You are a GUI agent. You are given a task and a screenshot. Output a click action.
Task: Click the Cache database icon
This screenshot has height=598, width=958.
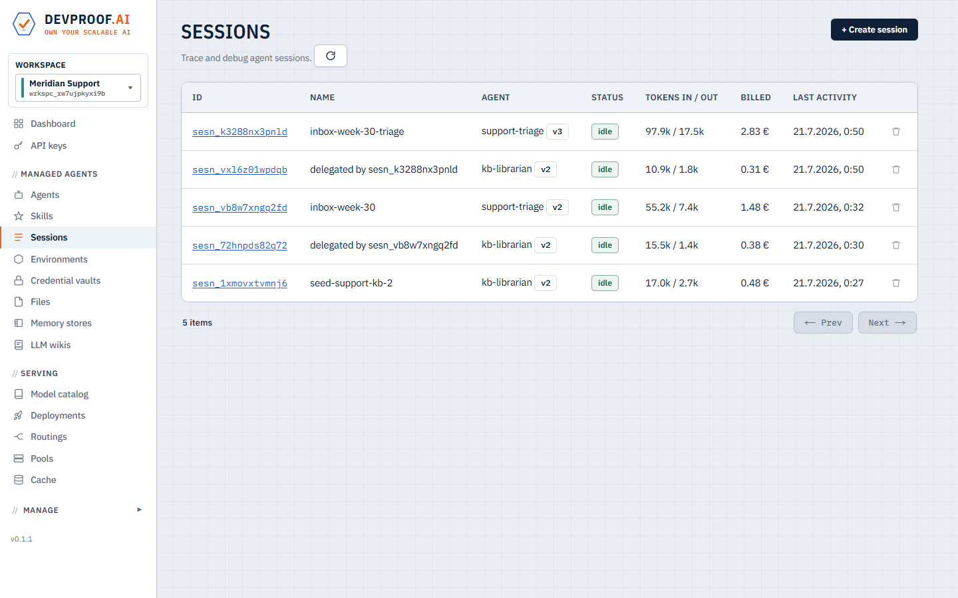tap(19, 480)
